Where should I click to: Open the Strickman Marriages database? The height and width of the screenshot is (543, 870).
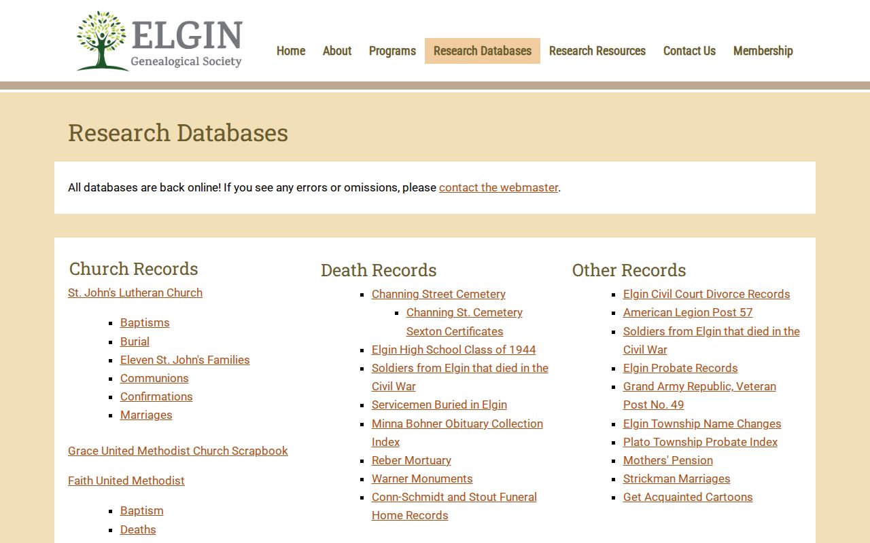click(677, 479)
